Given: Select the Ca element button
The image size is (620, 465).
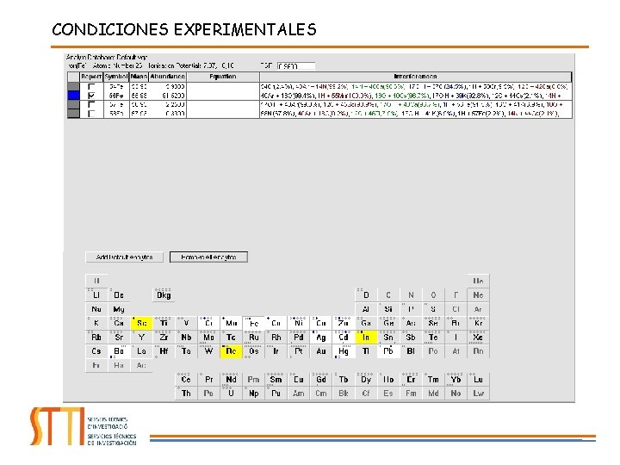Looking at the screenshot, I should click(x=119, y=323).
